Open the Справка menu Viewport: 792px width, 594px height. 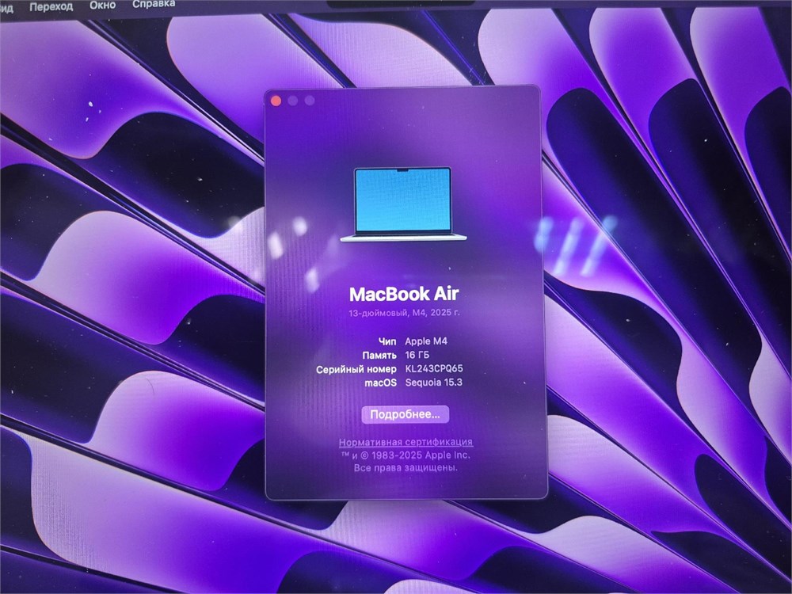pos(154,5)
